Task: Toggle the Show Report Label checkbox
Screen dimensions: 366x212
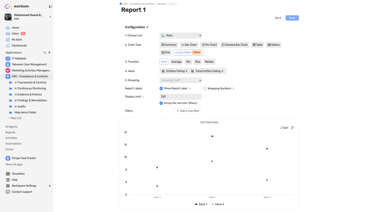Action: tap(161, 89)
